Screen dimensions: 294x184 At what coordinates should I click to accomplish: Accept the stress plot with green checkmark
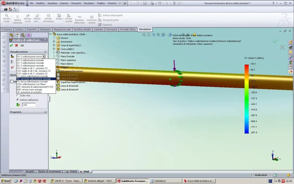(x=11, y=45)
